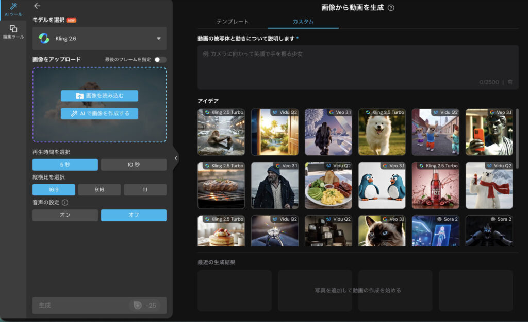The image size is (528, 322).
Task: Click the info icon next to 音声の設定
Action: pyautogui.click(x=65, y=203)
